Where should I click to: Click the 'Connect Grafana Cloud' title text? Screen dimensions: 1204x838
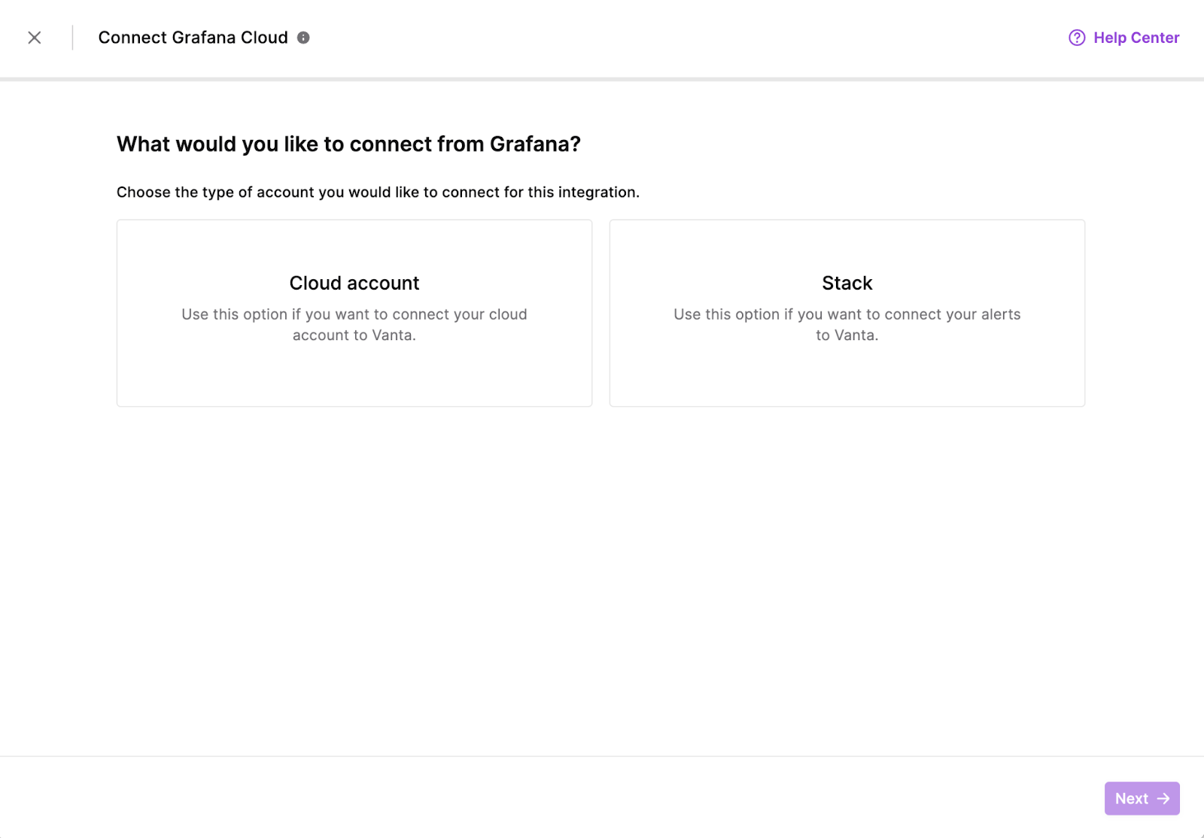click(193, 38)
